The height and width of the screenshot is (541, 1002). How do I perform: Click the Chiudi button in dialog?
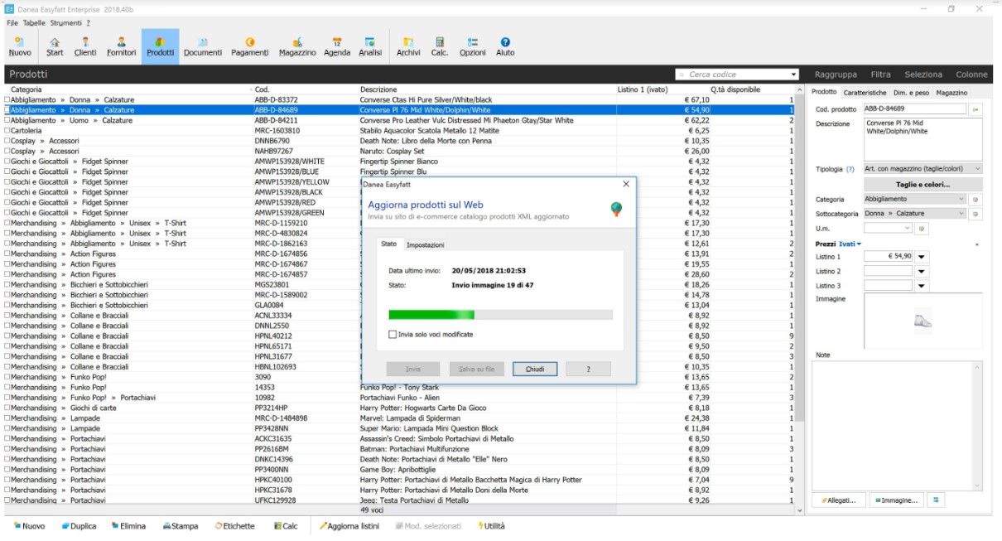[x=535, y=370]
